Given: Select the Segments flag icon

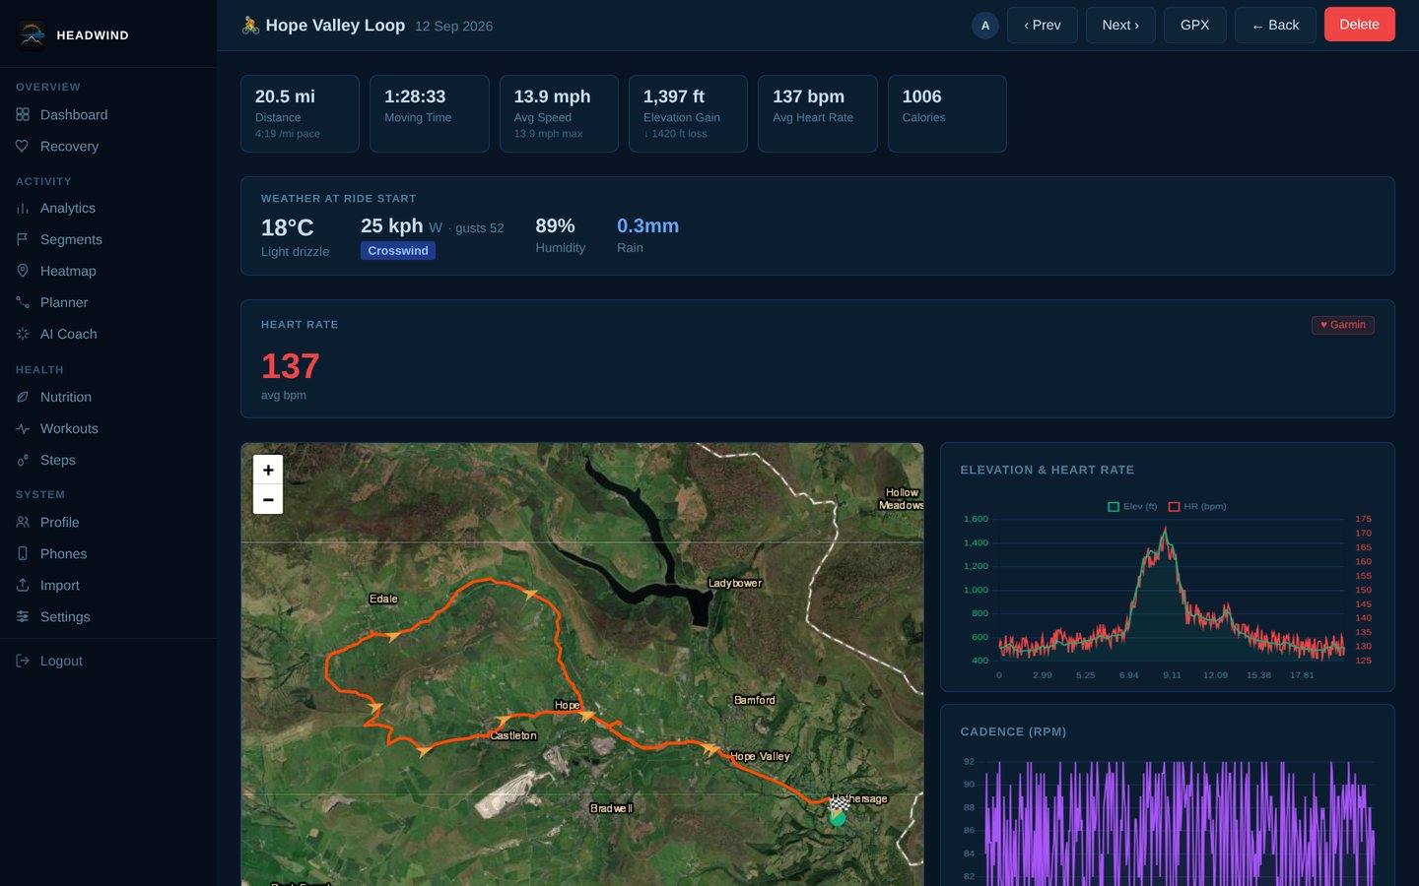Looking at the screenshot, I should (x=23, y=240).
